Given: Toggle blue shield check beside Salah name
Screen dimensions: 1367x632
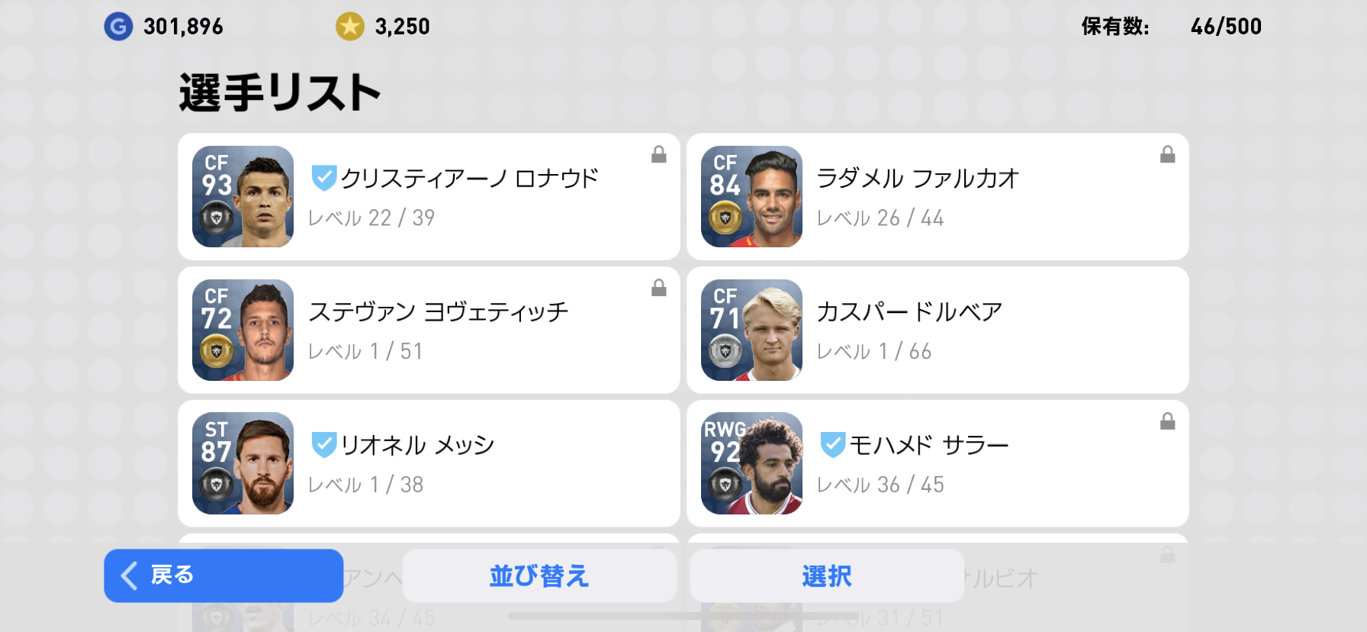Looking at the screenshot, I should pos(832,444).
